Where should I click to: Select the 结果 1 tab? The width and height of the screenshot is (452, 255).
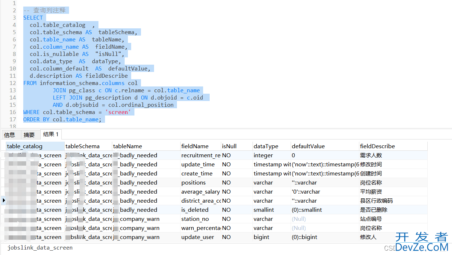coord(51,134)
